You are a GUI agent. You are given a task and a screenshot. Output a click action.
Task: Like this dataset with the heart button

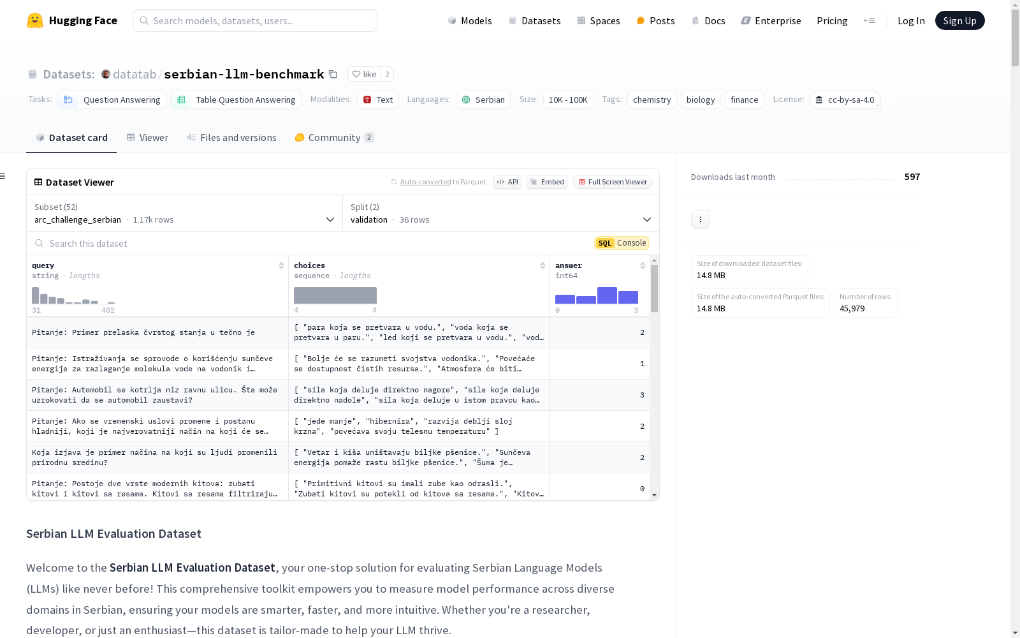click(365, 74)
